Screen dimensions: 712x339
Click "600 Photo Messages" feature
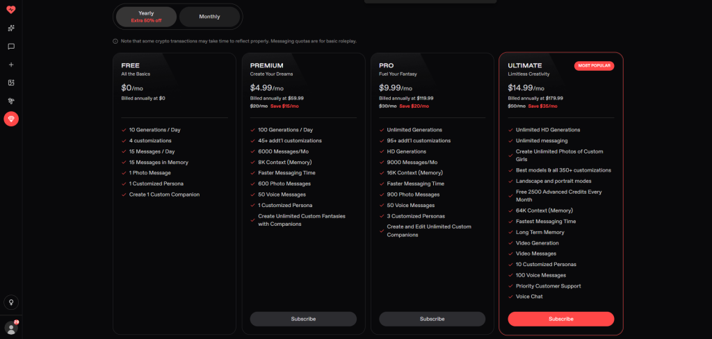(x=284, y=183)
